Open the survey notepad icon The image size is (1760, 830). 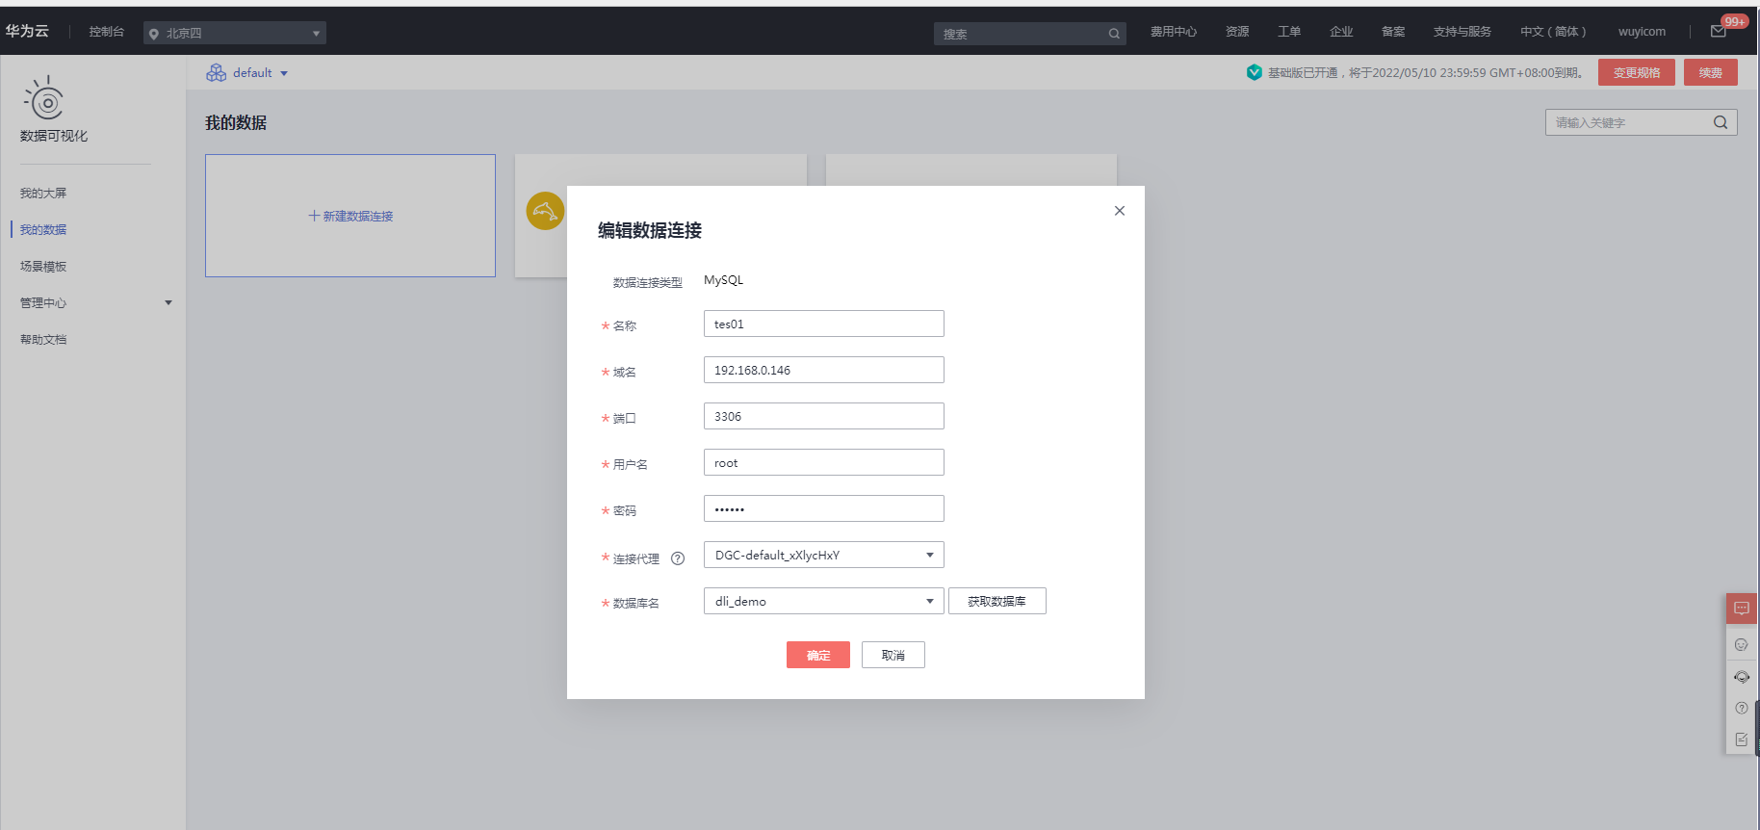(x=1741, y=739)
